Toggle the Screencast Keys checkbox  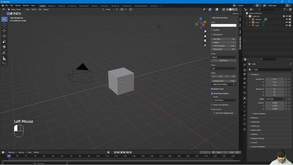tap(214, 17)
